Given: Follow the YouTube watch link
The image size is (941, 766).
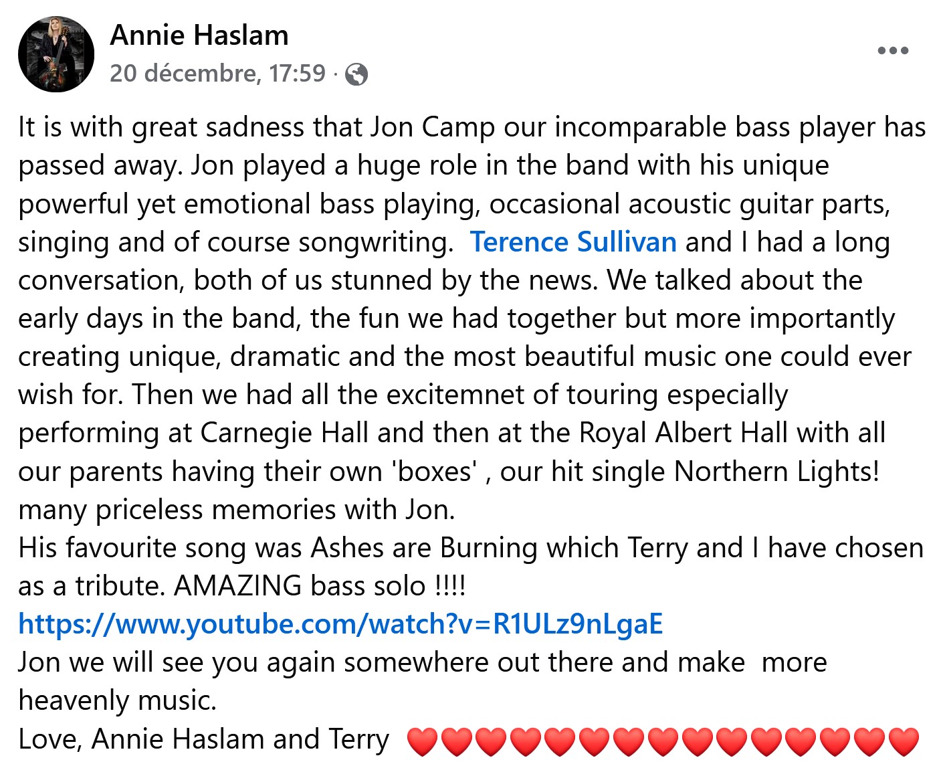Looking at the screenshot, I should [x=340, y=624].
